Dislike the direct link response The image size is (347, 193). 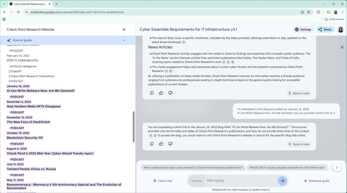[170, 144]
